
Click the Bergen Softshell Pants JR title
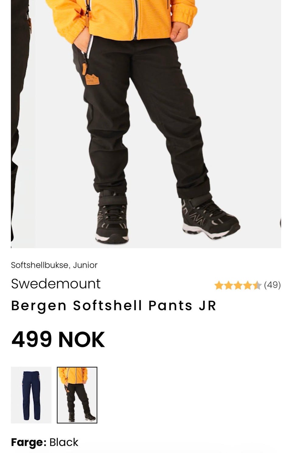(x=113, y=305)
